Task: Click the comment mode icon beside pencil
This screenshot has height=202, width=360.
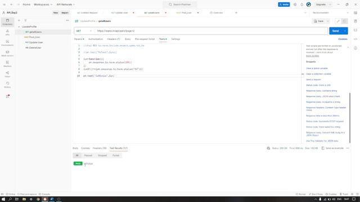Action: (344, 21)
